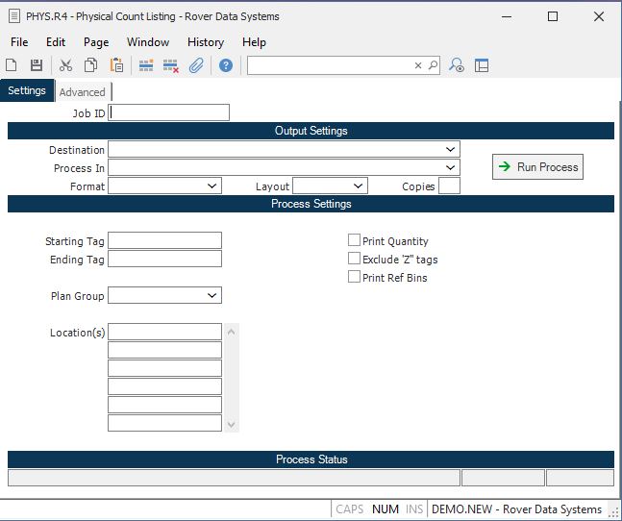Viewport: 622px width, 521px height.
Task: Clear the toolbar search box with X
Action: pos(418,65)
